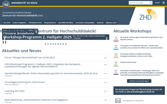Viewport: 167px width, 104px height.
Task: Open the Studierende beraten workshop
Action: pos(128,62)
